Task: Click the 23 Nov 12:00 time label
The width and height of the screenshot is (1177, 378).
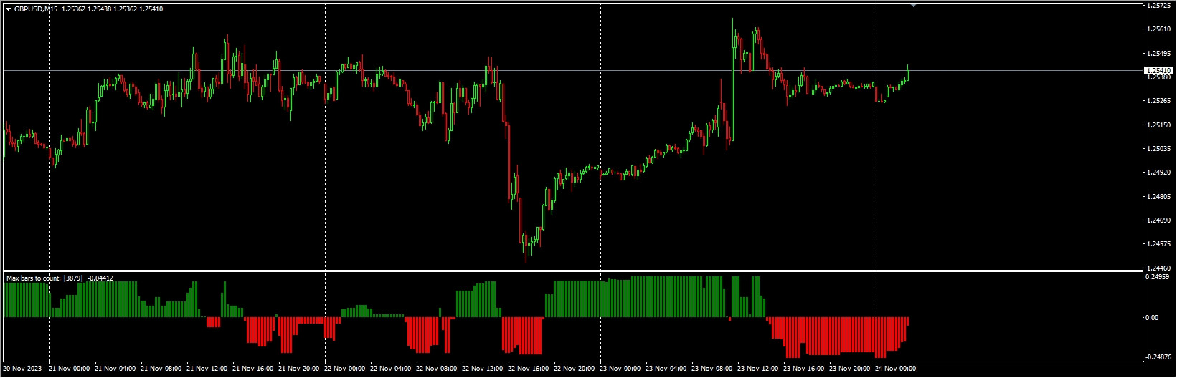Action: (759, 369)
